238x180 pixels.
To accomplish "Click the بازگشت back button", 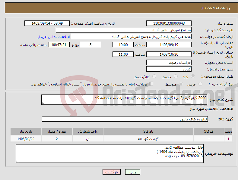I will click(112, 172).
